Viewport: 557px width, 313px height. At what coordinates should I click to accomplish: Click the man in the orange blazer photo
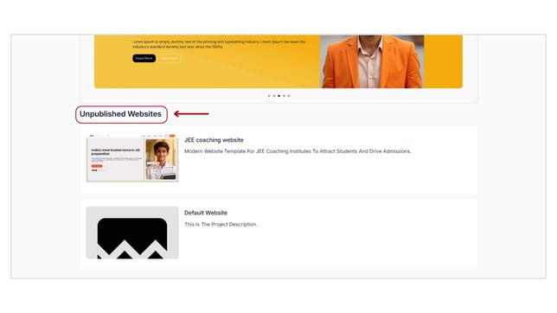click(372, 61)
